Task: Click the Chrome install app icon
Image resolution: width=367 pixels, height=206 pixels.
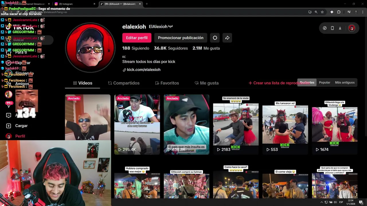Action: [310, 12]
